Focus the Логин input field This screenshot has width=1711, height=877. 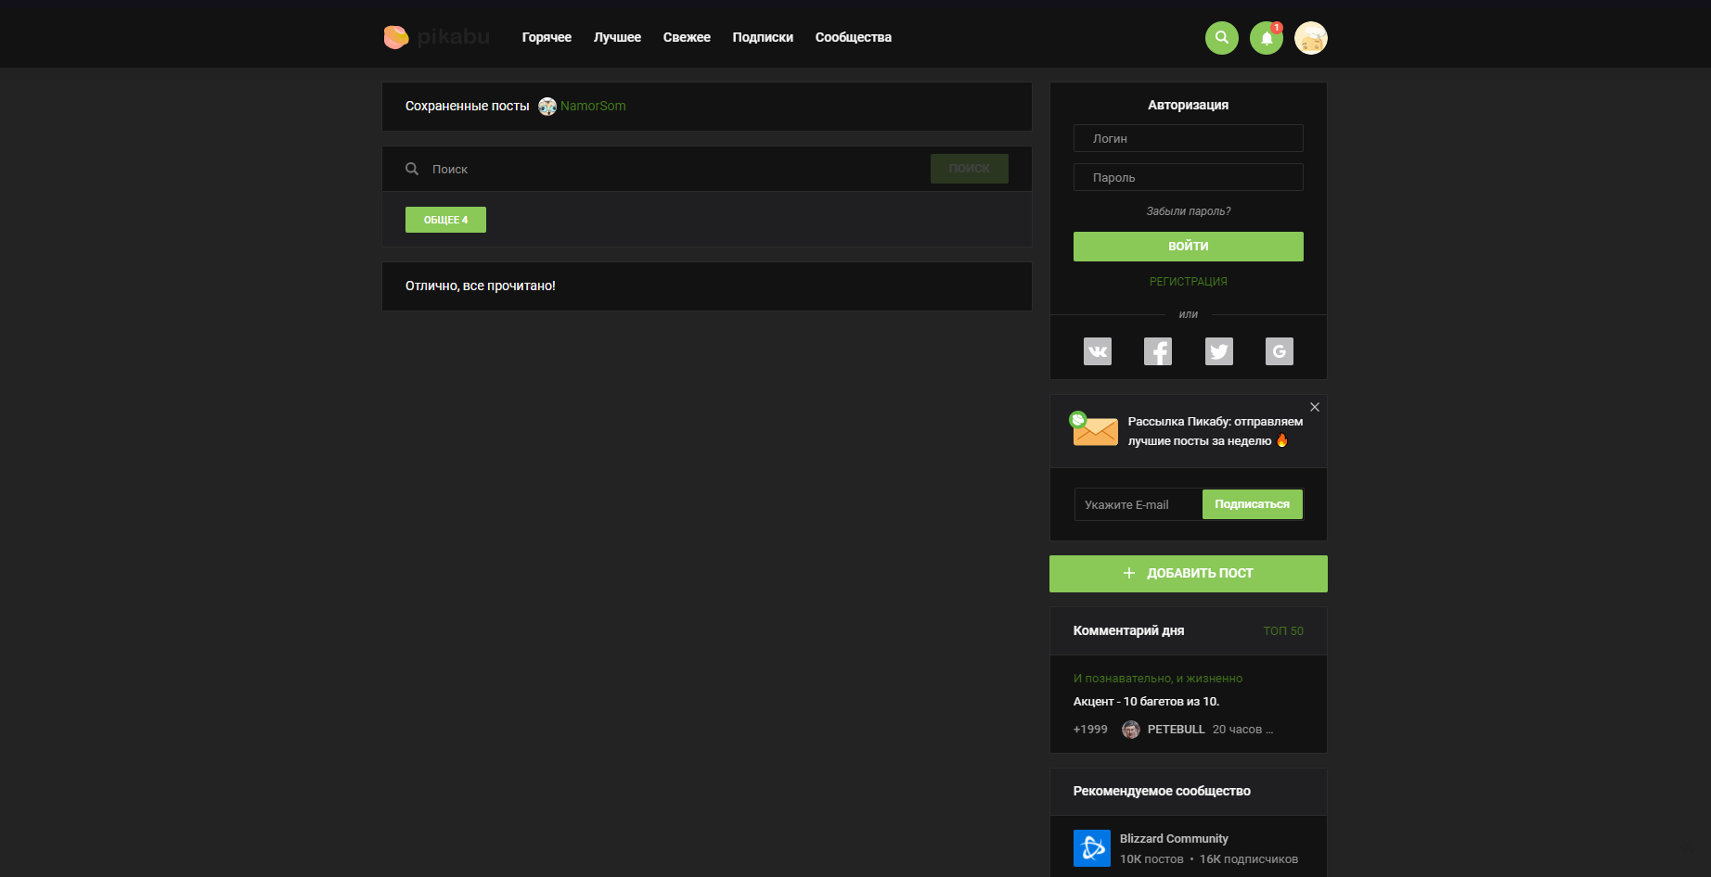click(x=1188, y=138)
